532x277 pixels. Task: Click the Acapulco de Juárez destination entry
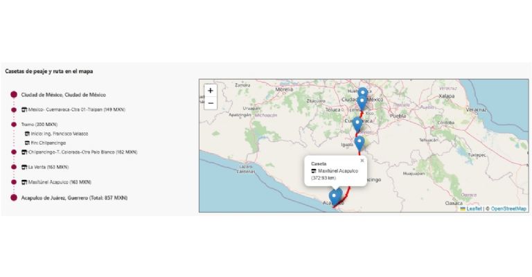[73, 197]
